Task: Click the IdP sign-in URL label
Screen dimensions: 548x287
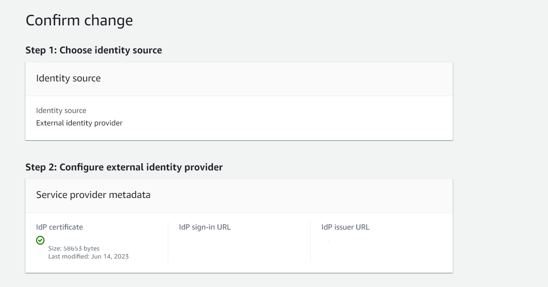Action: click(x=205, y=227)
